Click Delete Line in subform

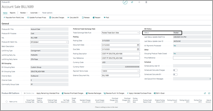29,93
